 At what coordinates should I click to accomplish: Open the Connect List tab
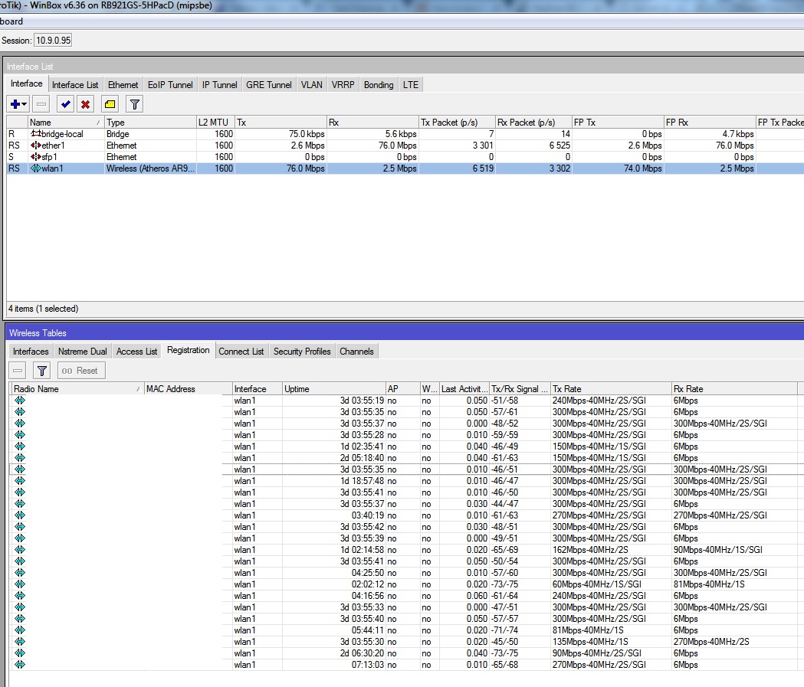click(241, 352)
